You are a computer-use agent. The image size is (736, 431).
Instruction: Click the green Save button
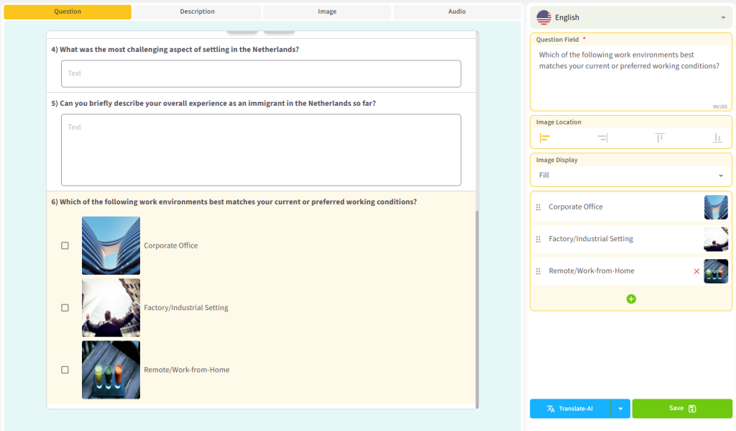click(x=682, y=409)
